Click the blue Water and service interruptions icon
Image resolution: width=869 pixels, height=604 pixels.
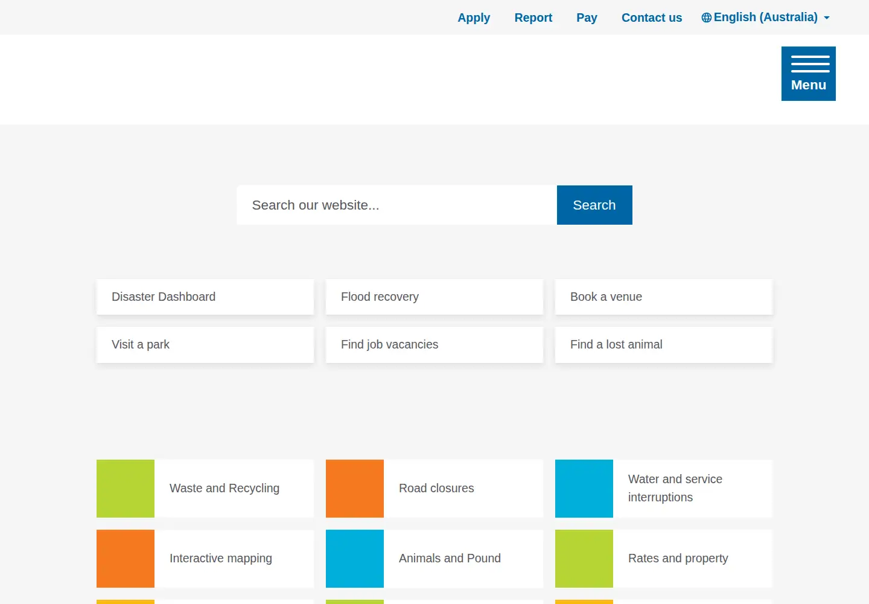point(584,489)
